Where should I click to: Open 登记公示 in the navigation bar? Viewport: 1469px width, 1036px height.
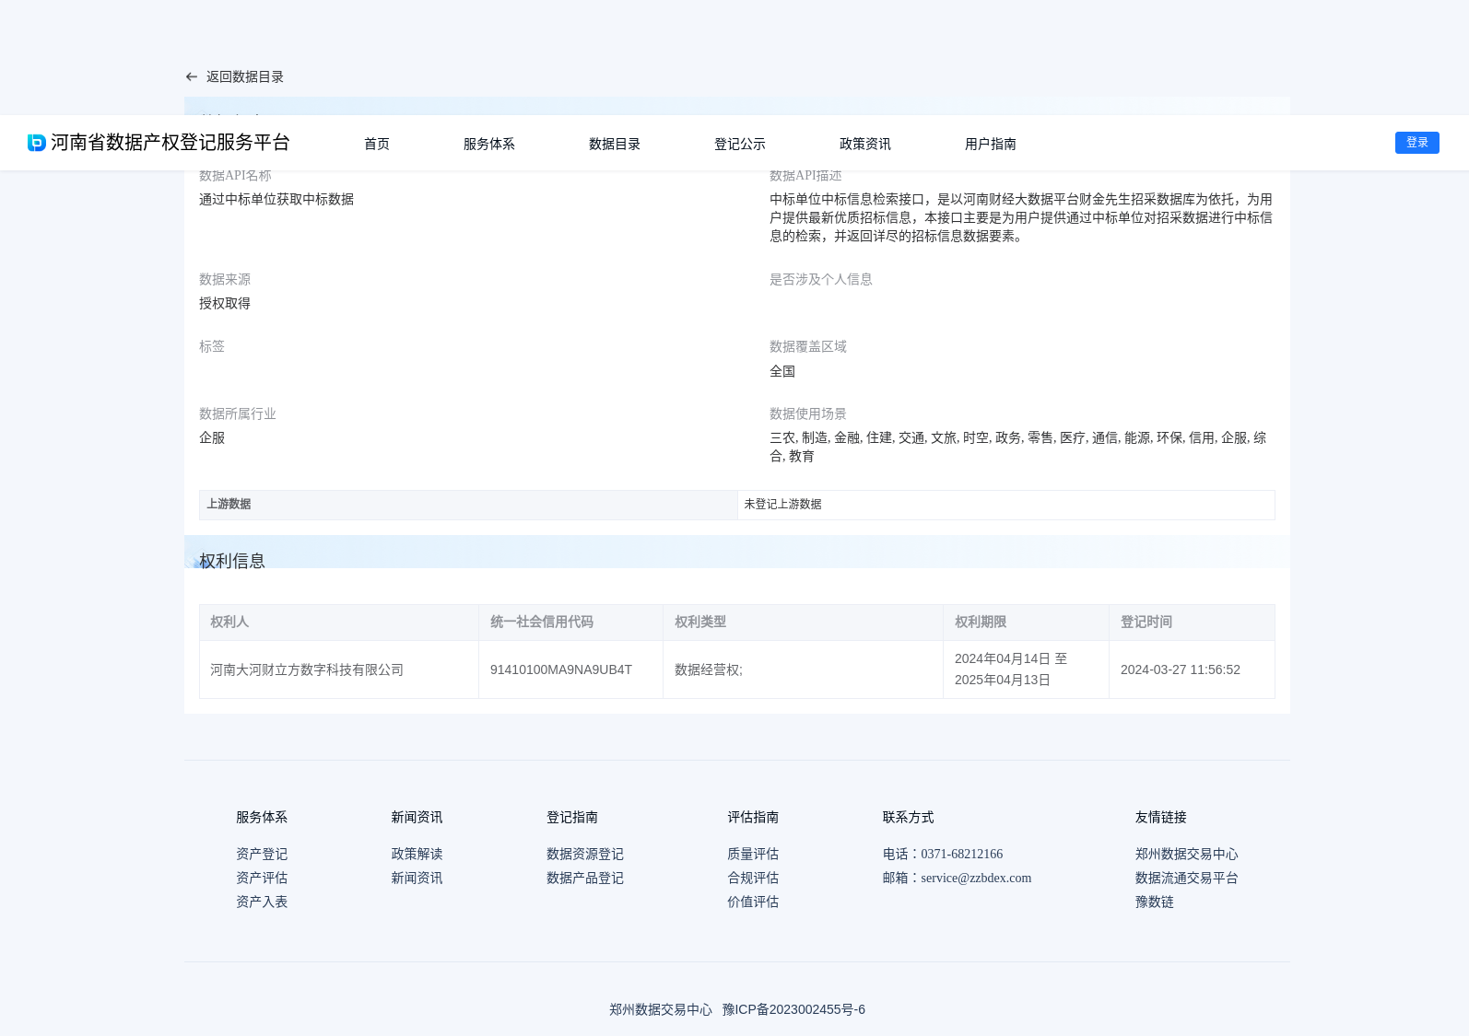740,144
